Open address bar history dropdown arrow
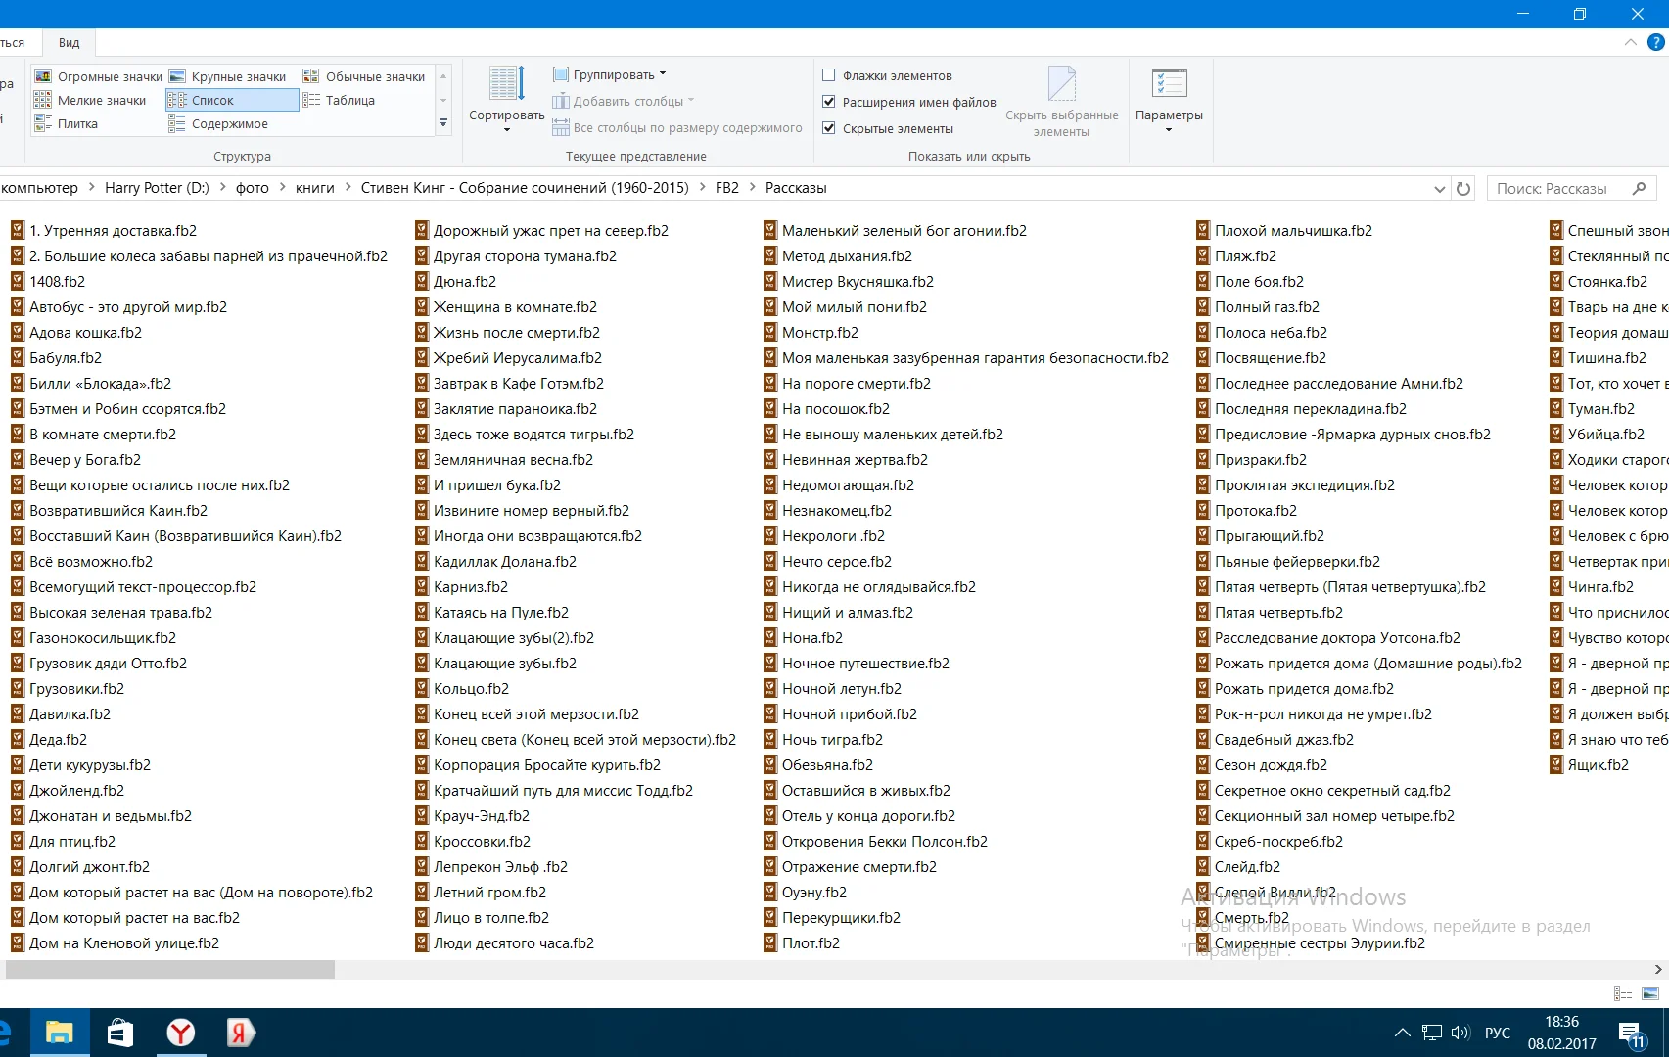Screen dimensions: 1669x1057 (x=1439, y=189)
